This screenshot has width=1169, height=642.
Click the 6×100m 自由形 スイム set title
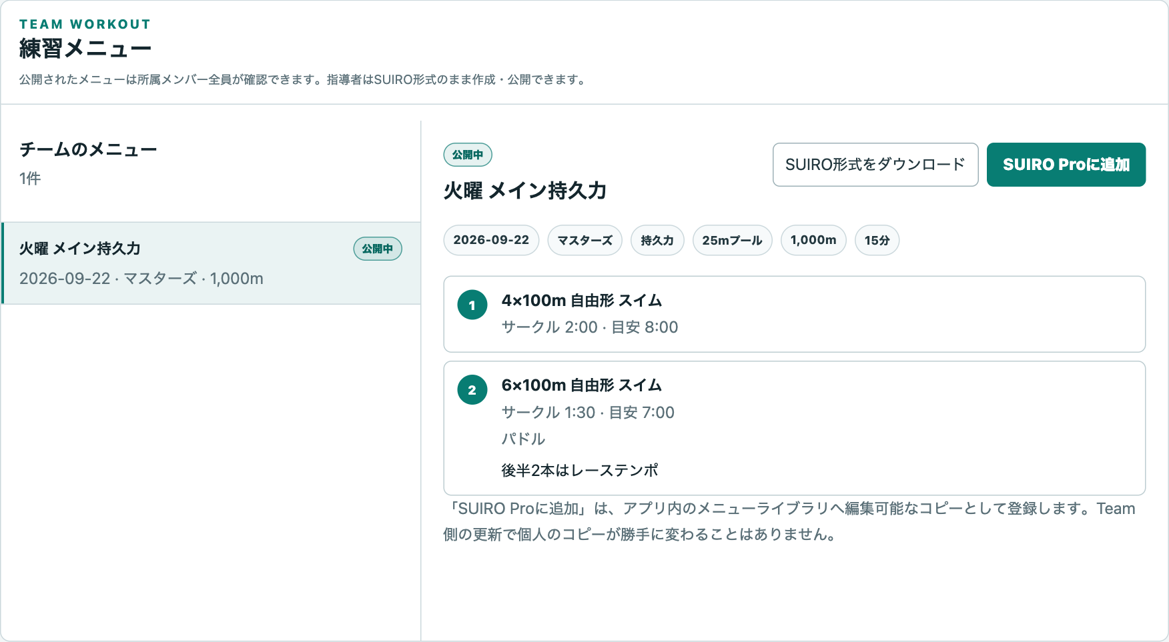tap(582, 385)
